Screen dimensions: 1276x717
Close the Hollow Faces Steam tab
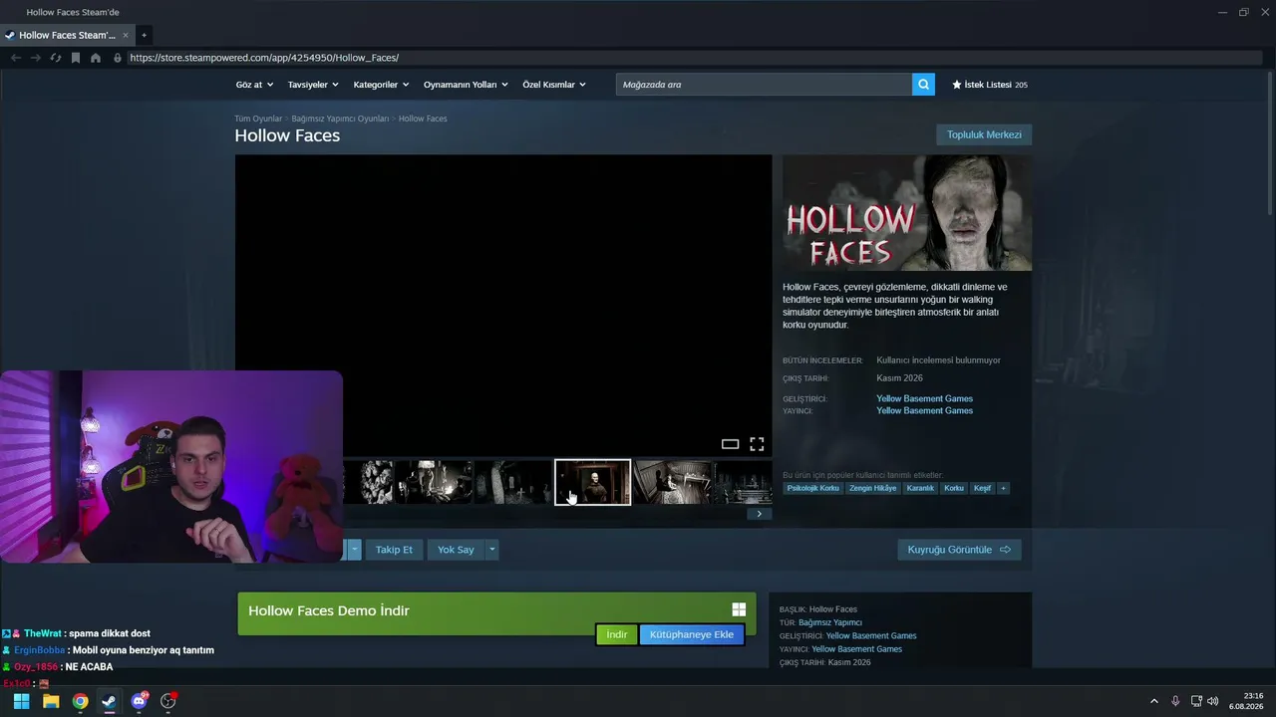tap(126, 35)
